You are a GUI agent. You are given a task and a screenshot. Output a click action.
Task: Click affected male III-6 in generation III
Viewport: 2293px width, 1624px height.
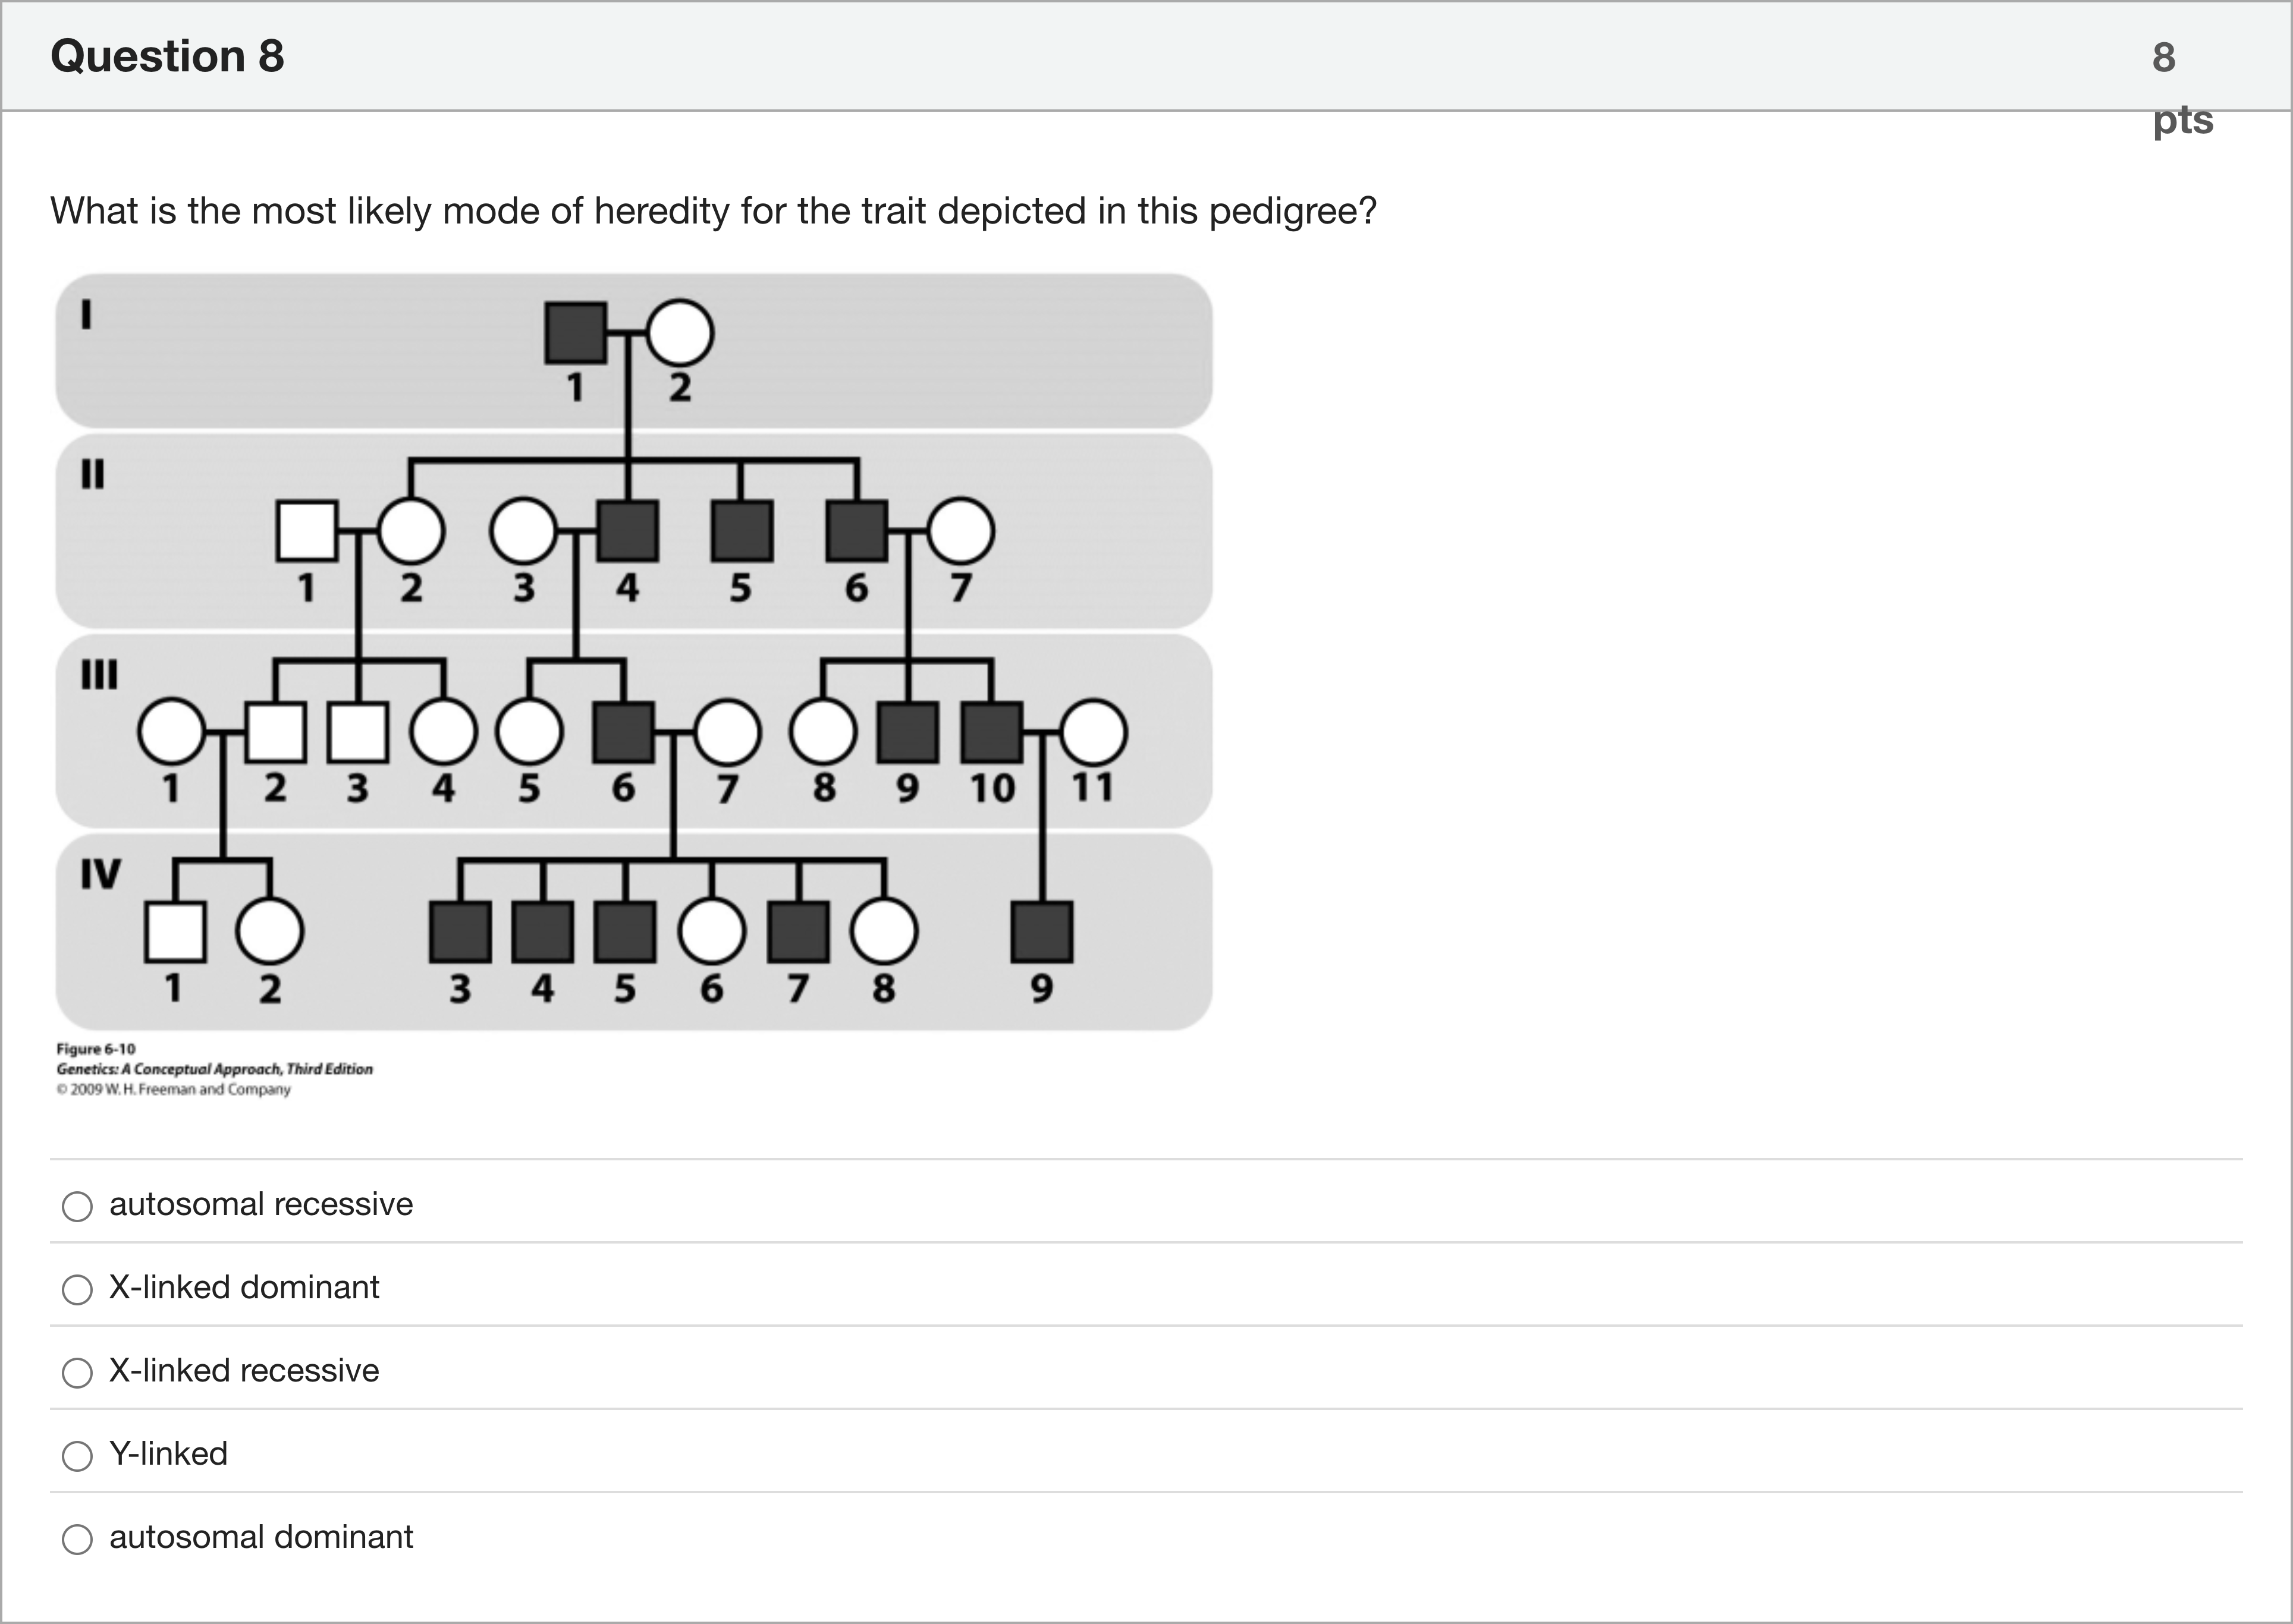622,730
